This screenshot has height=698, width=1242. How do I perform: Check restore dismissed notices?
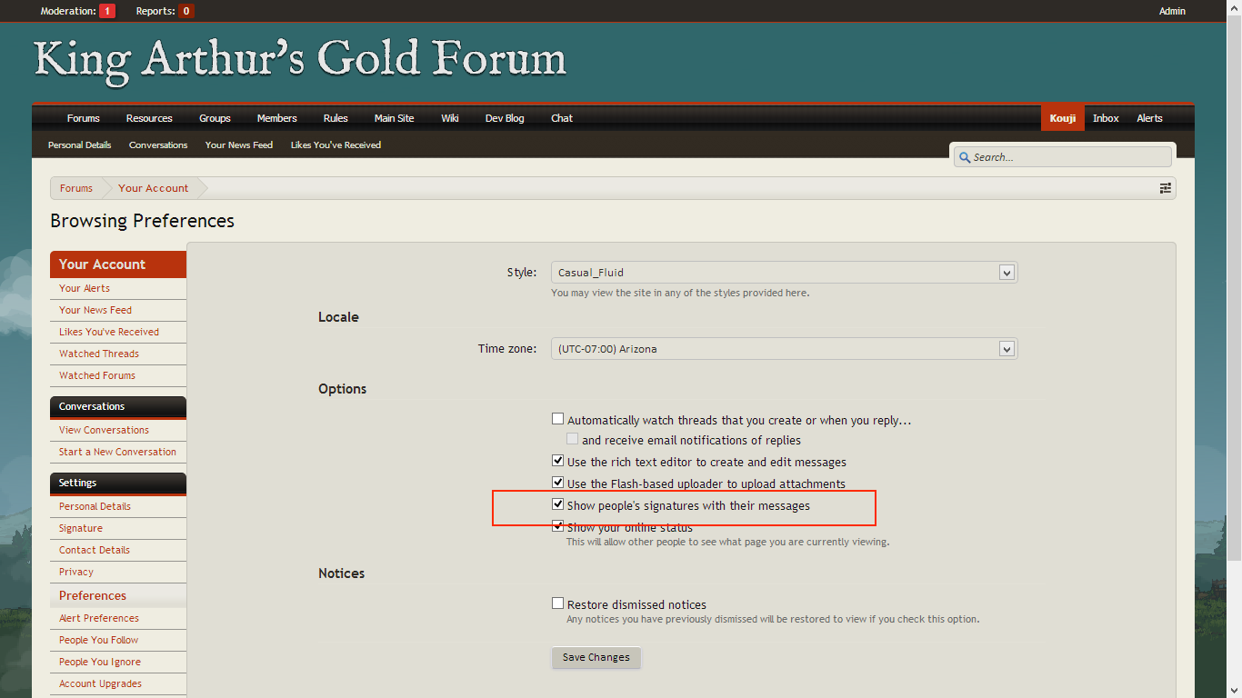coord(558,603)
